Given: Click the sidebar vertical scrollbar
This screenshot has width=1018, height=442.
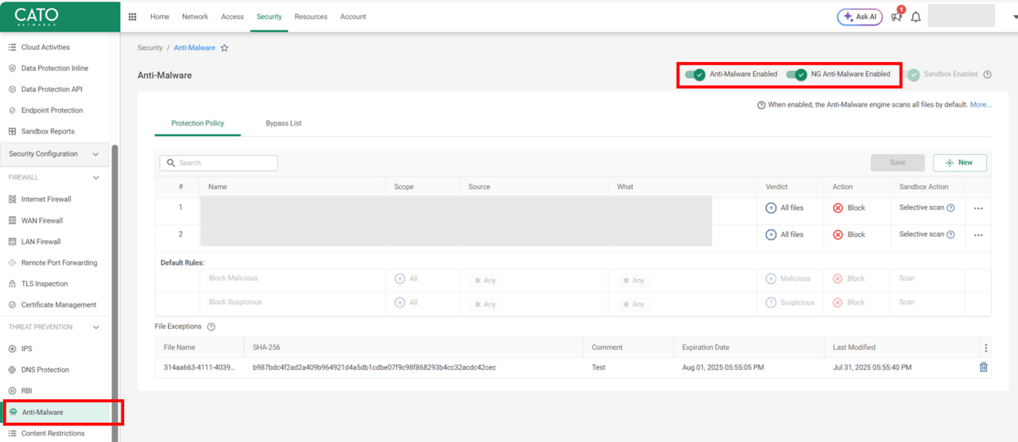Looking at the screenshot, I should 115,293.
